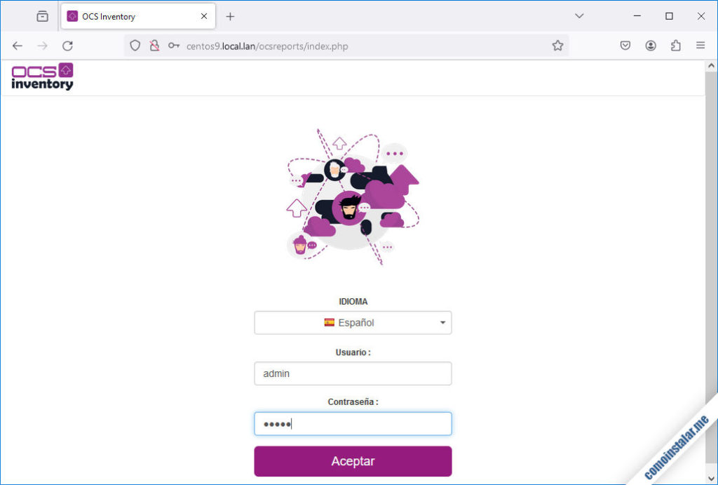Bookmark this page with star icon
This screenshot has height=485, width=718.
557,46
